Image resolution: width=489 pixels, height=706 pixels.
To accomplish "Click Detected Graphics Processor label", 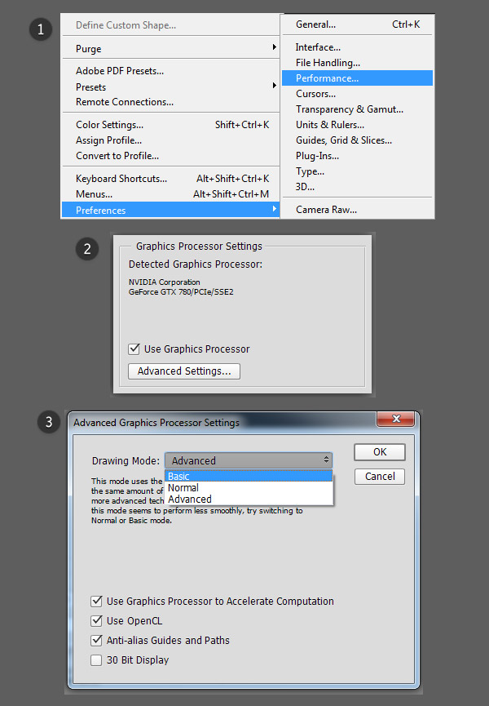I will tap(196, 264).
